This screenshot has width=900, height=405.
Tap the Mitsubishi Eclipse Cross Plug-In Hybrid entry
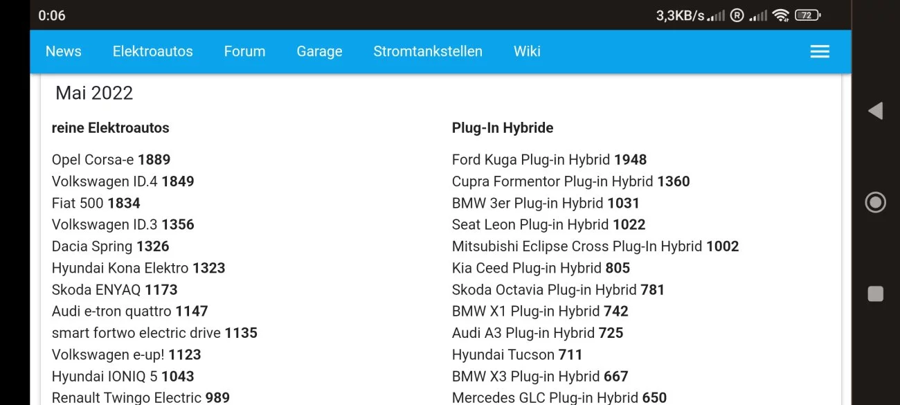(595, 246)
